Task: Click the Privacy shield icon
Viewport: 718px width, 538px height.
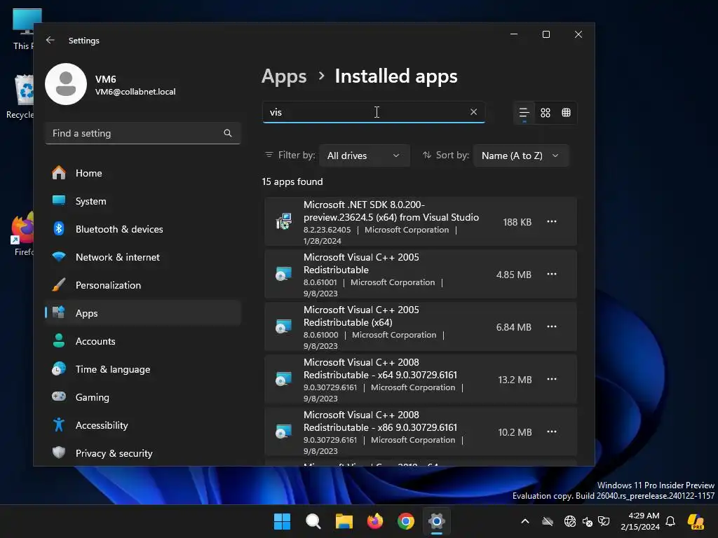Action: 59,453
